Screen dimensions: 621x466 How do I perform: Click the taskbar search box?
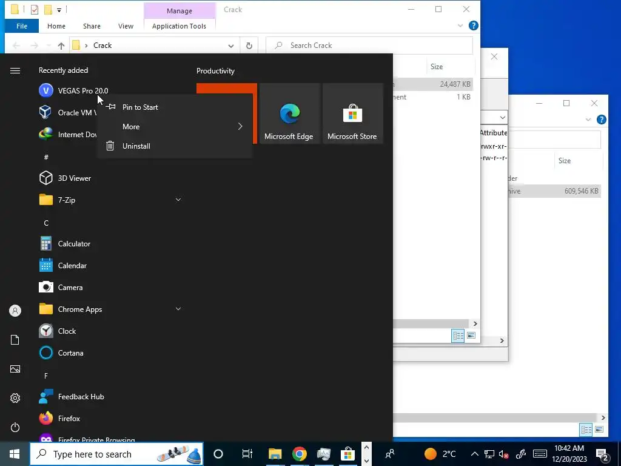pos(117,454)
